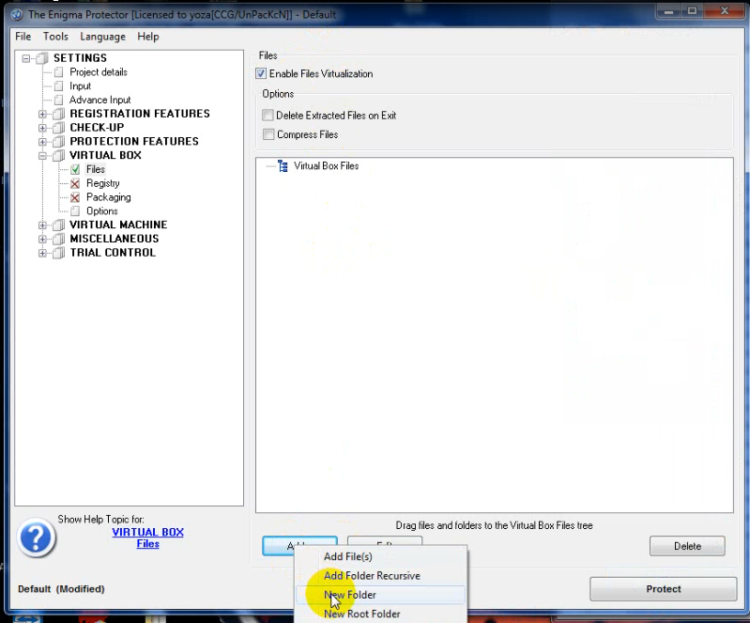Open the File menu
Image resolution: width=750 pixels, height=623 pixels.
coord(23,37)
